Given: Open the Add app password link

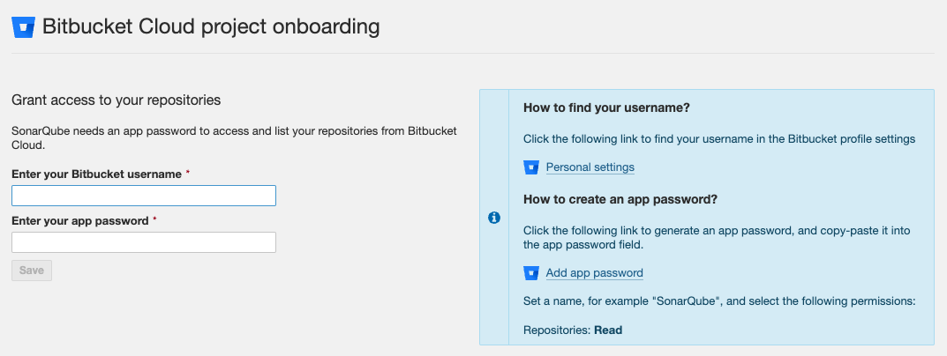Looking at the screenshot, I should (594, 273).
